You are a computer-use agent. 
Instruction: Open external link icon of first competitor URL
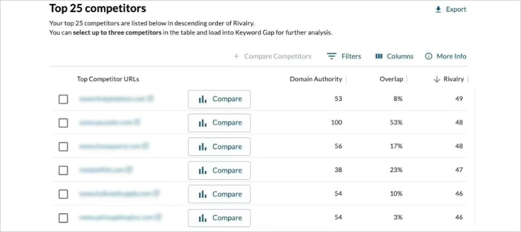pyautogui.click(x=150, y=98)
